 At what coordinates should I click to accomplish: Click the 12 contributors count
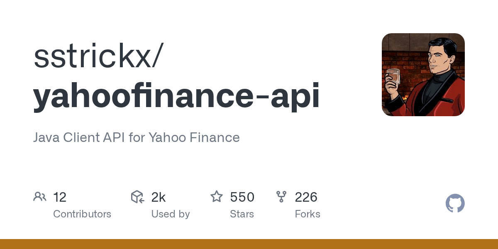tap(60, 197)
